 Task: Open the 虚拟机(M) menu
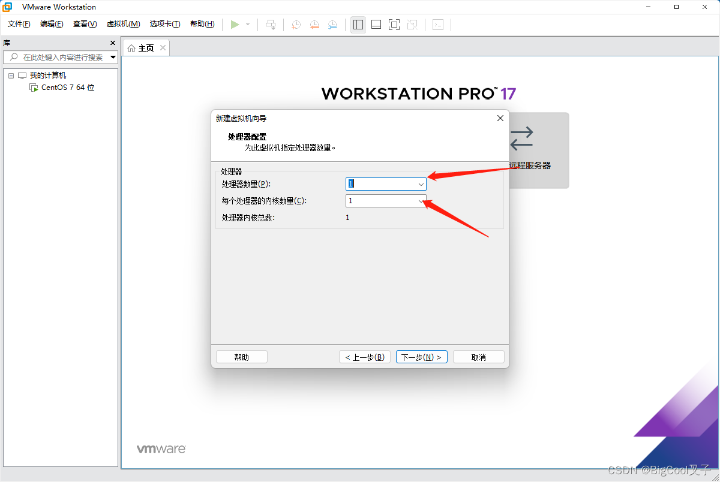click(x=123, y=24)
